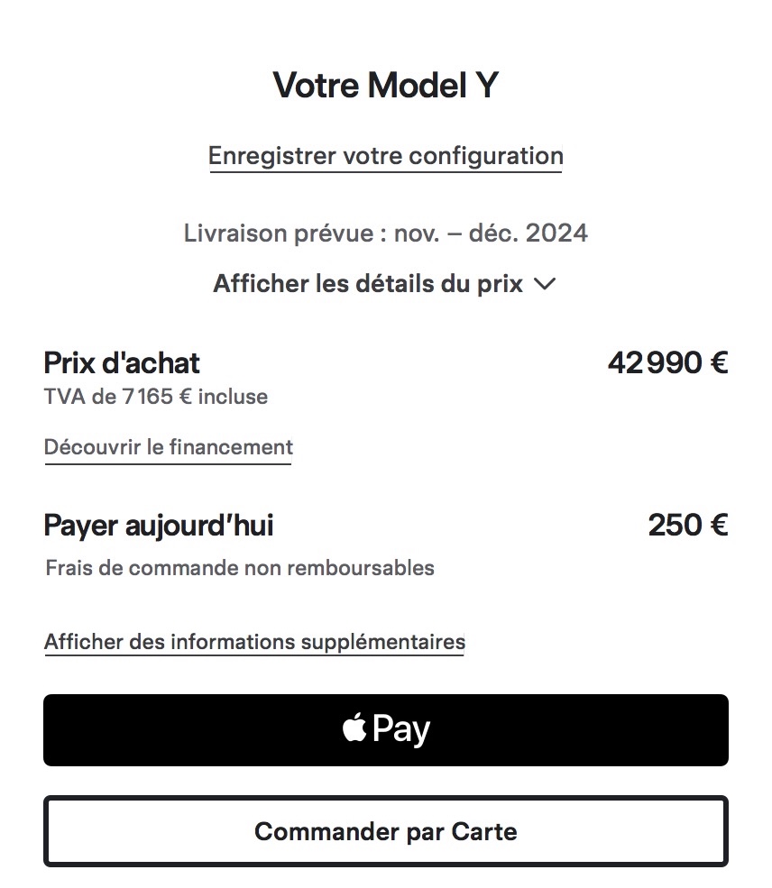Click the word "Pay" on the black button
Image resolution: width=772 pixels, height=888 pixels.
401,730
